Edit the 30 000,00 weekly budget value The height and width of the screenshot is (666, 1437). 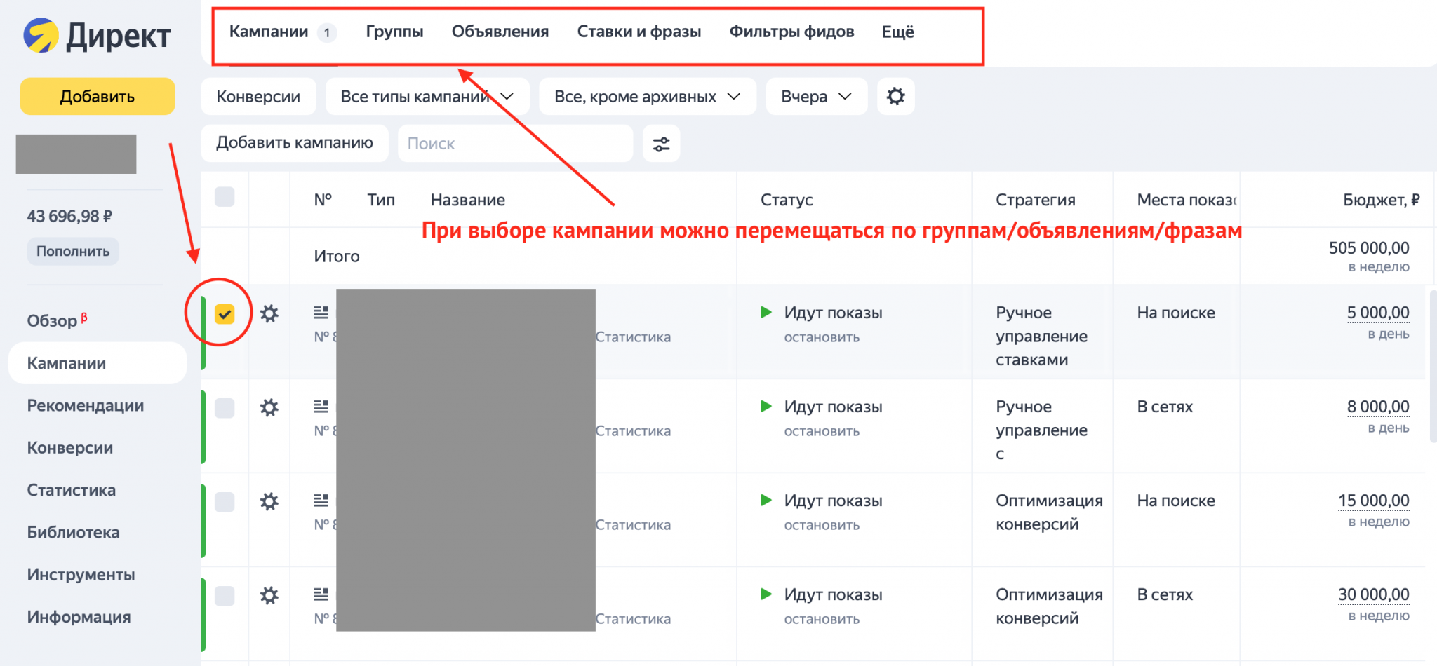click(1374, 594)
